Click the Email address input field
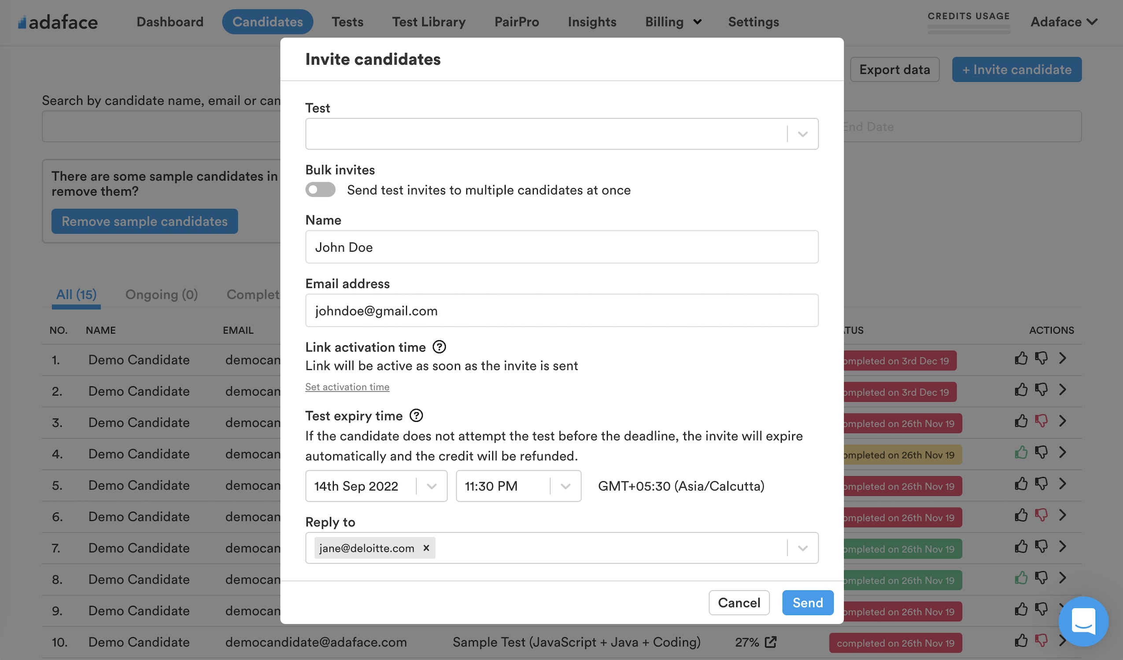This screenshot has width=1123, height=660. (561, 310)
